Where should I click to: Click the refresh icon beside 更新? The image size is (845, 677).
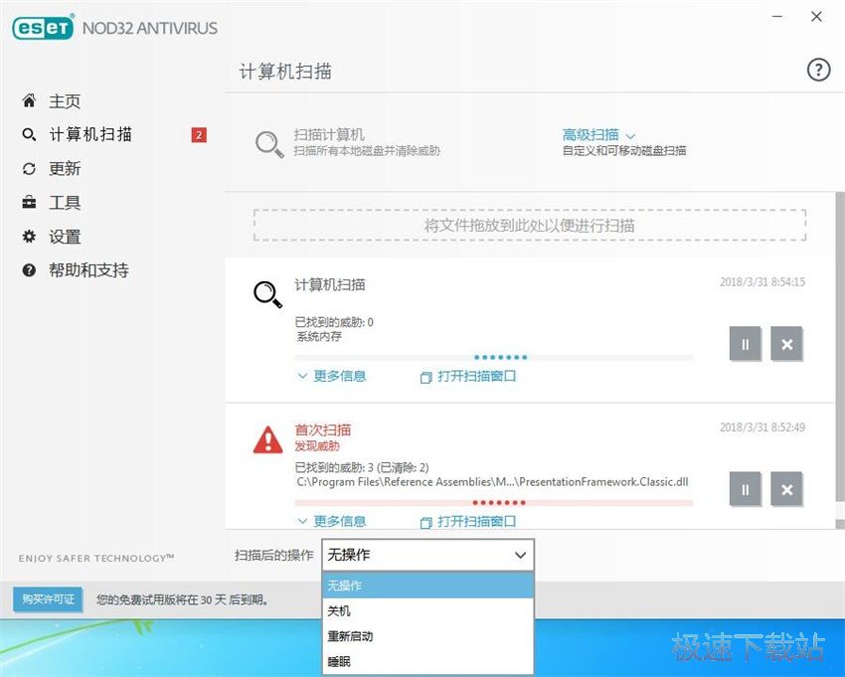pyautogui.click(x=29, y=169)
